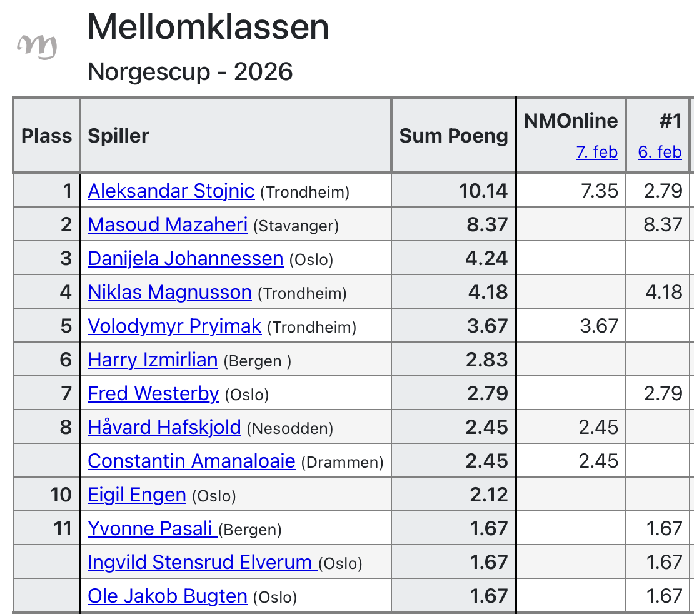Image resolution: width=694 pixels, height=614 pixels.
Task: Open the 7. feb NMOnline tournament link
Action: (596, 152)
